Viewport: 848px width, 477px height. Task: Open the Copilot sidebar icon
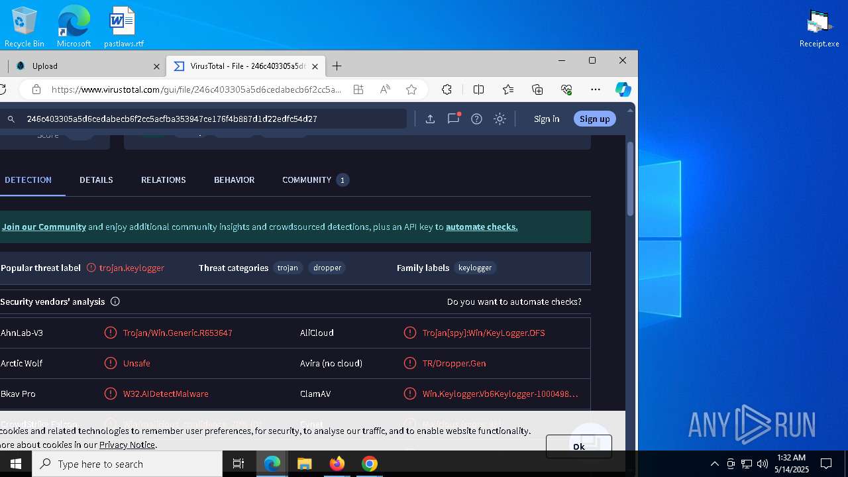[x=623, y=89]
